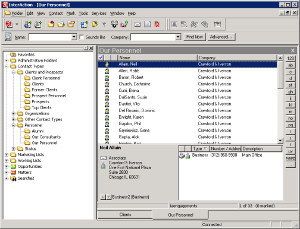Click the folder with magnifier search icon

click(61, 24)
